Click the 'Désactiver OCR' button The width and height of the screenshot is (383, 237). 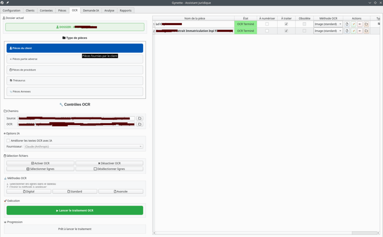(x=109, y=163)
